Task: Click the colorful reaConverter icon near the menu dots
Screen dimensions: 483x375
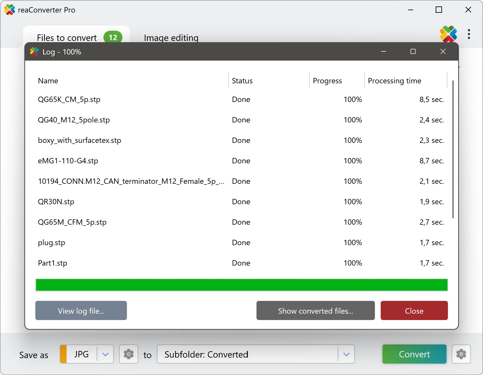Action: tap(448, 34)
